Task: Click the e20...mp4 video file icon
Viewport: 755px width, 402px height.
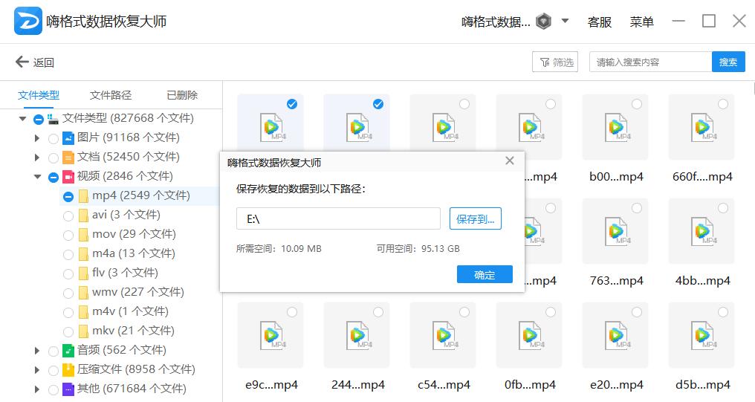Action: [616, 335]
